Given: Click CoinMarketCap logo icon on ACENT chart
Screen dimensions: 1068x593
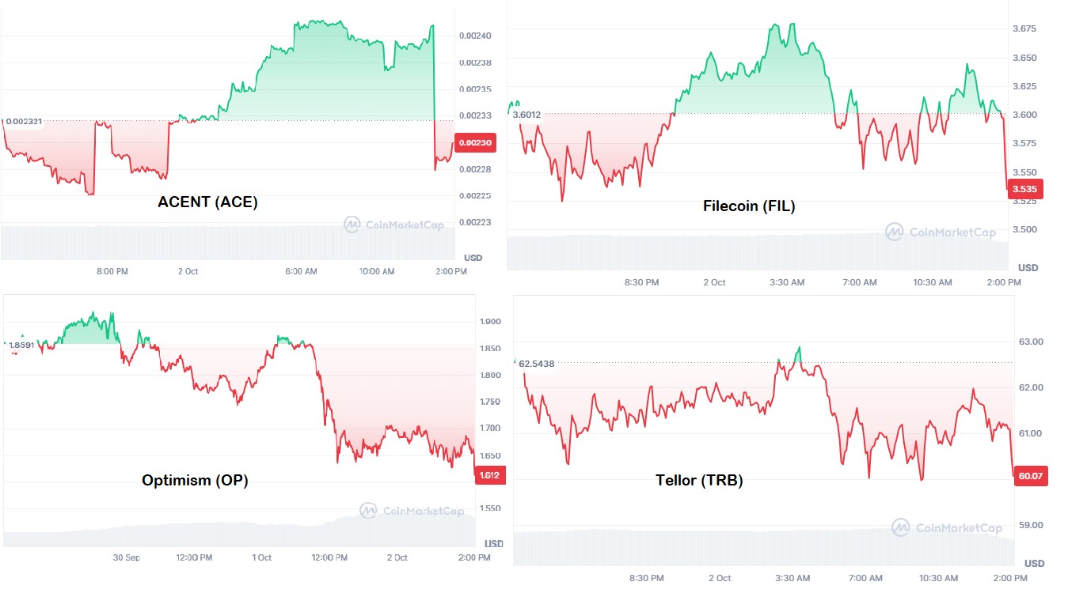Looking at the screenshot, I should (x=352, y=225).
